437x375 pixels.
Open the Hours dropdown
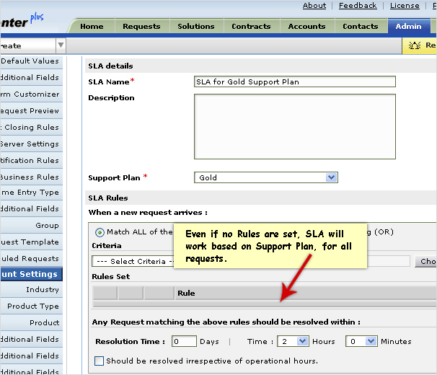coord(293,341)
